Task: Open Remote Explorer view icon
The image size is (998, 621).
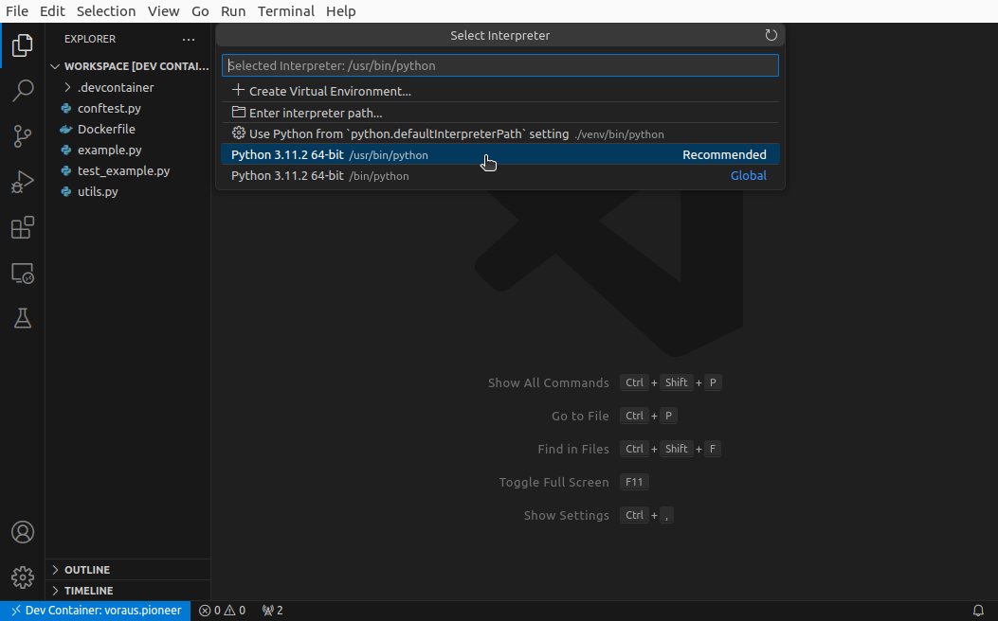Action: tap(23, 274)
